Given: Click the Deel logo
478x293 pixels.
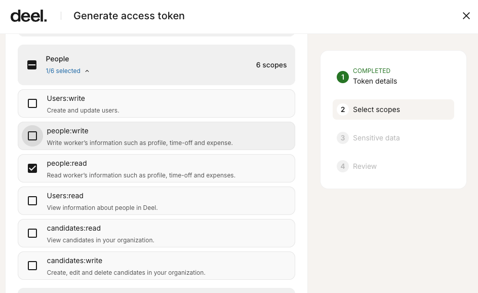Looking at the screenshot, I should point(28,16).
